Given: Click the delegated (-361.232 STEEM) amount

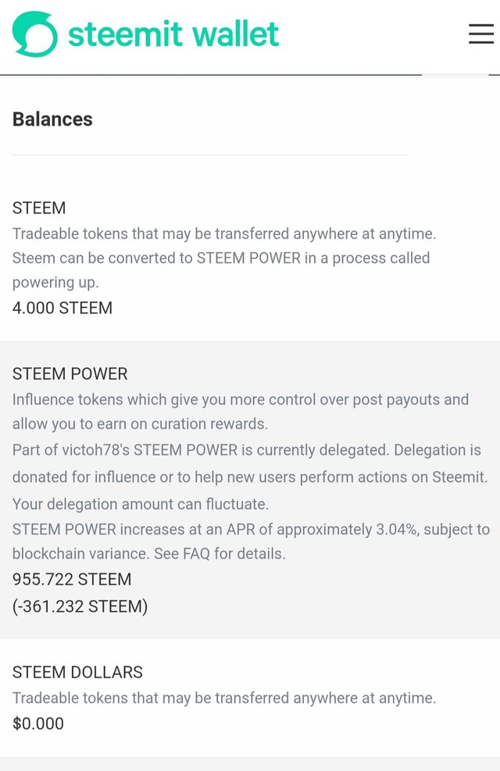Looking at the screenshot, I should 80,606.
